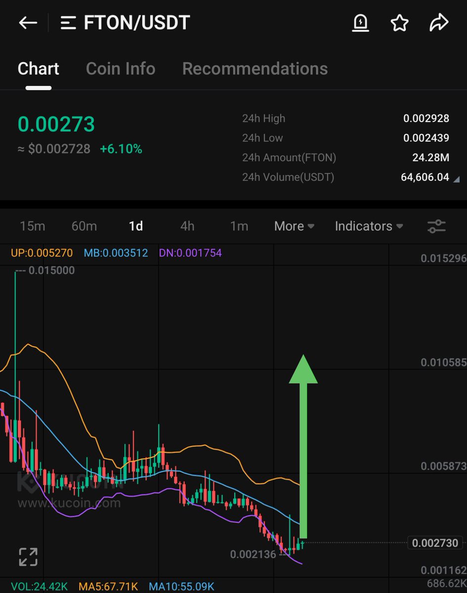Select the 1m timeframe
This screenshot has height=593, width=467.
tap(239, 226)
